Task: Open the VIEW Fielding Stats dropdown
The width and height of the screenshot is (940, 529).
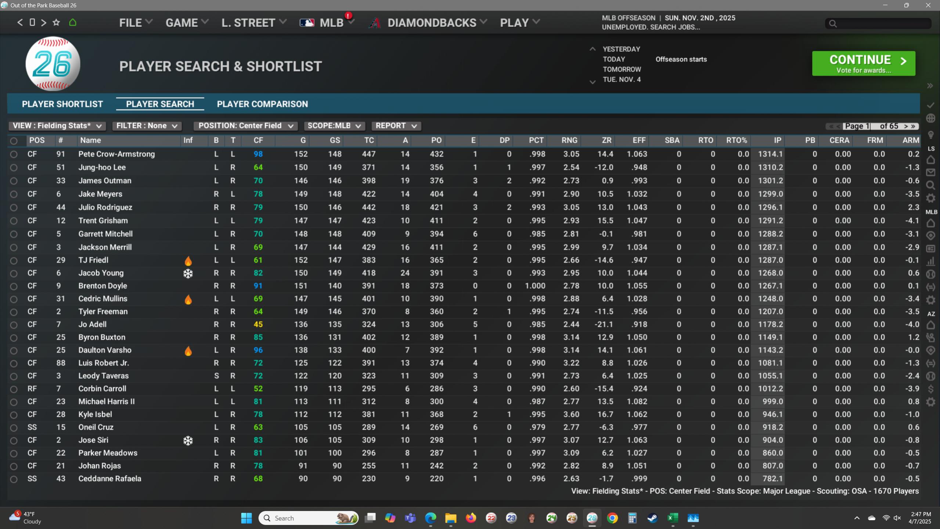Action: pos(57,126)
